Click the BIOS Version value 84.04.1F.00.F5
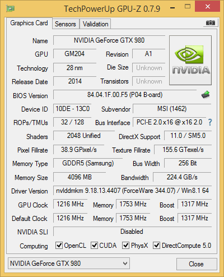Image resolution: width=224 pixels, height=277 pixels. pyautogui.click(x=125, y=95)
